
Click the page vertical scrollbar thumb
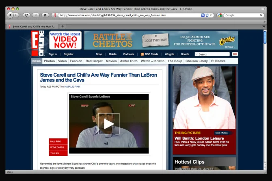pos(265,37)
